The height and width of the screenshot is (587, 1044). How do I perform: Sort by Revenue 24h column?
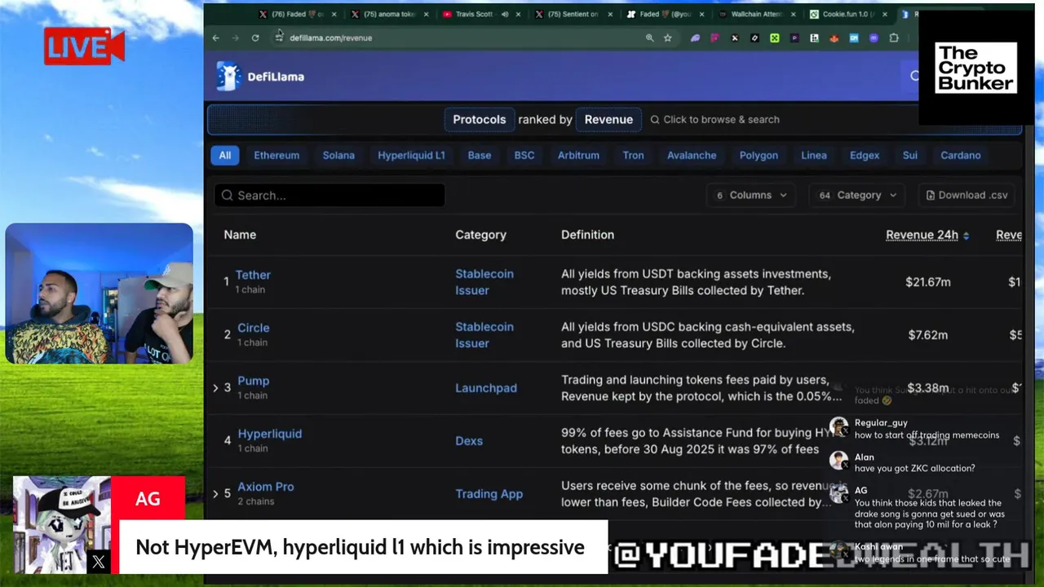click(927, 235)
